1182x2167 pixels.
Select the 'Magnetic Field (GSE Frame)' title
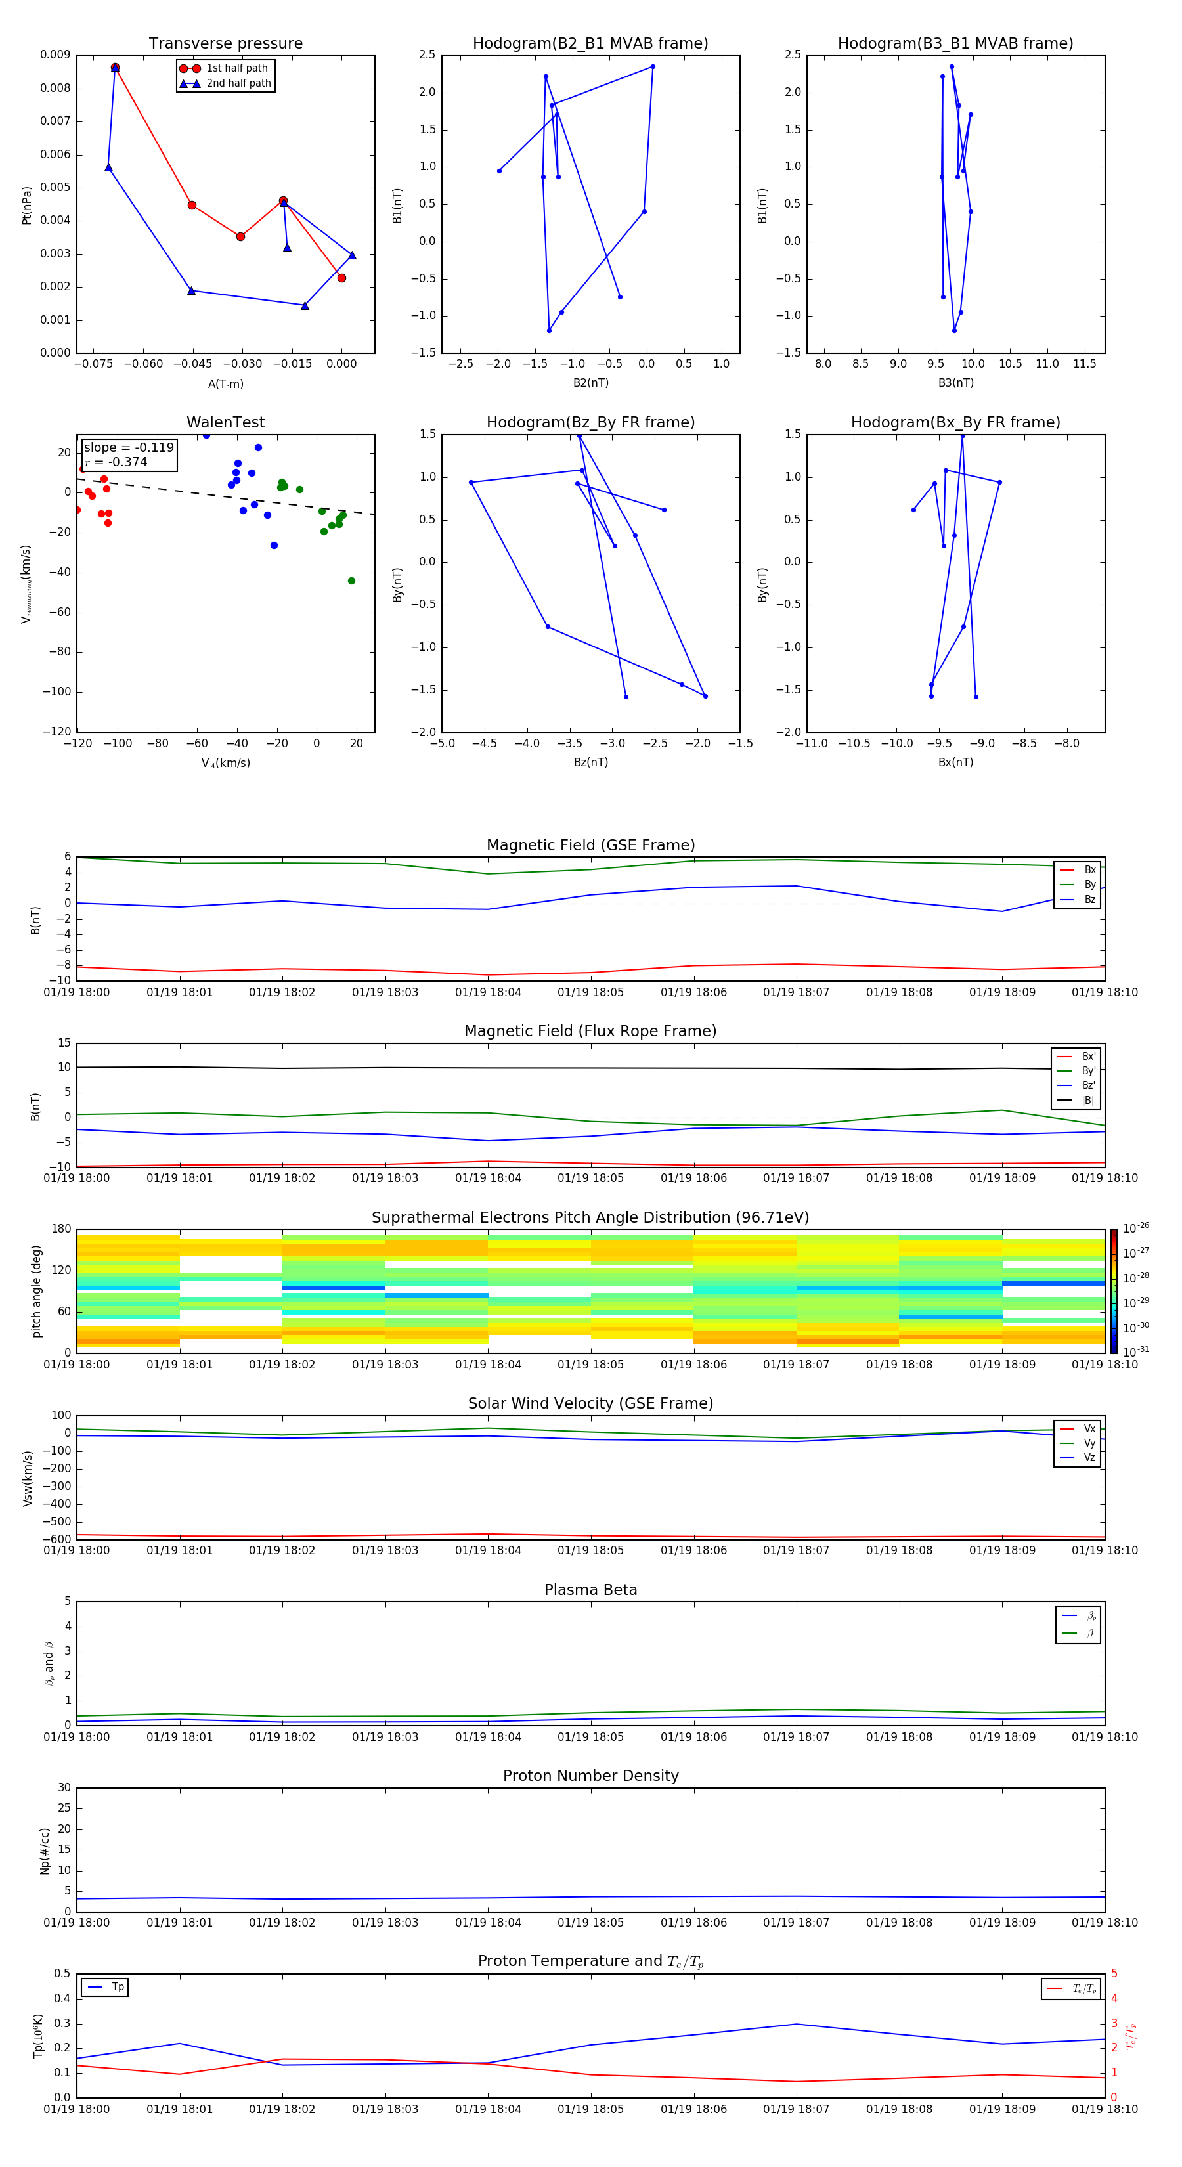tap(590, 845)
